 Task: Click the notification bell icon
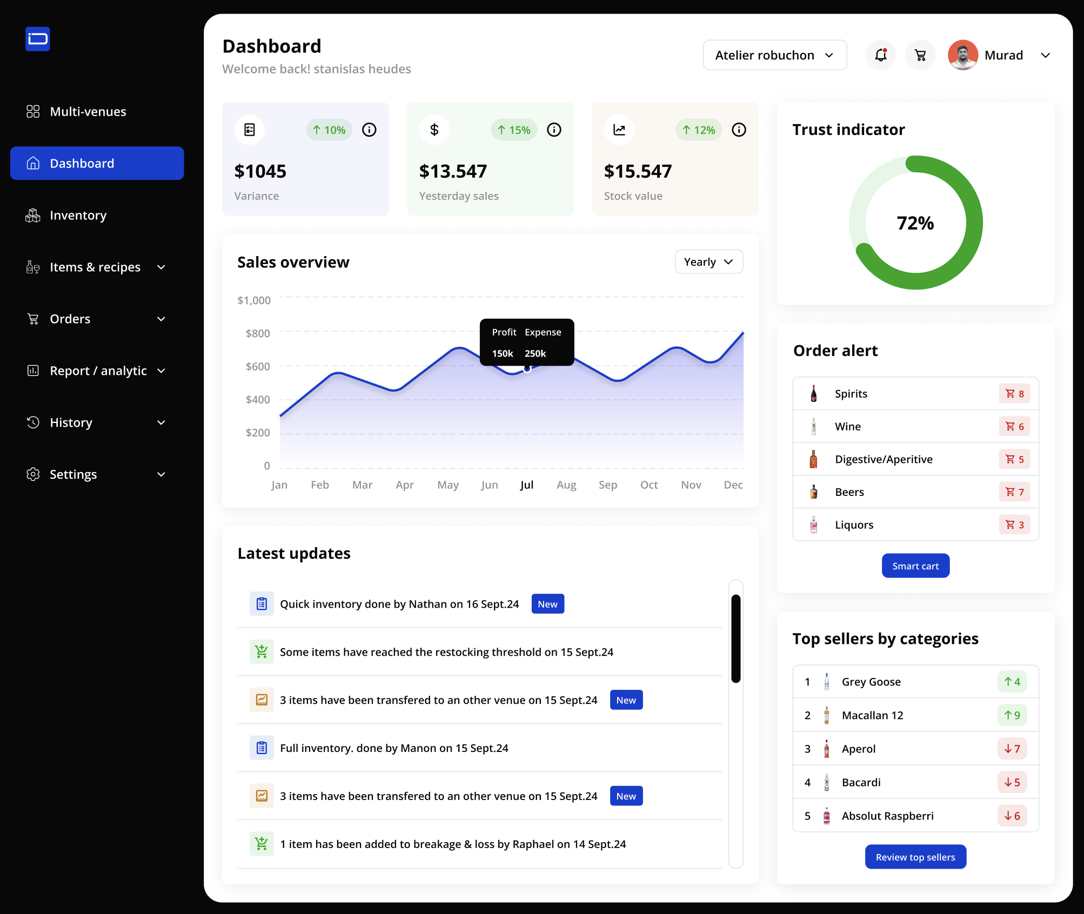coord(881,55)
